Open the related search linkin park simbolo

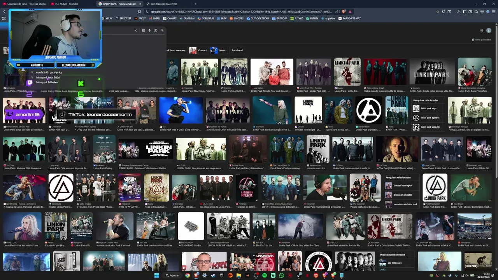428,127
